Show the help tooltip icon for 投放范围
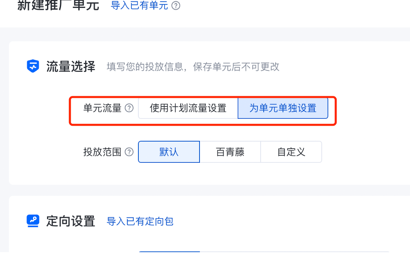Image resolution: width=410 pixels, height=253 pixels. (129, 152)
